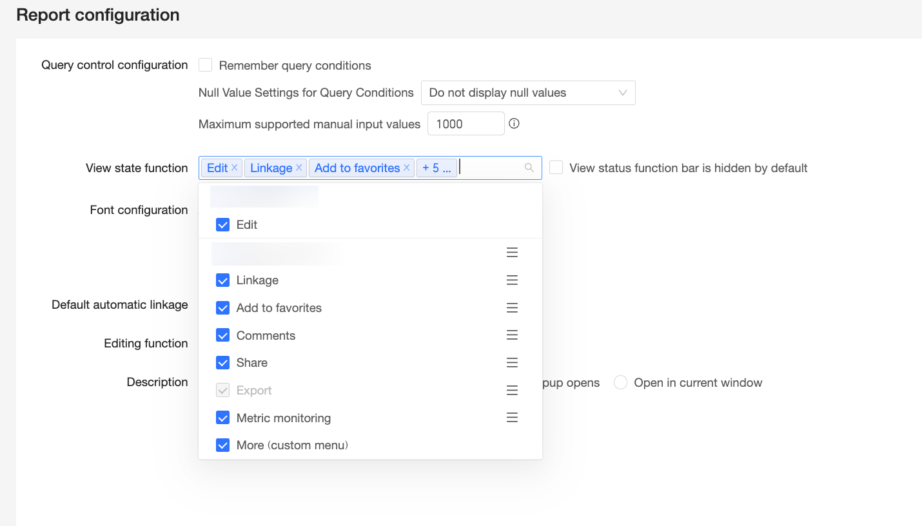
Task: Click the Report configuration heading
Action: tap(98, 15)
